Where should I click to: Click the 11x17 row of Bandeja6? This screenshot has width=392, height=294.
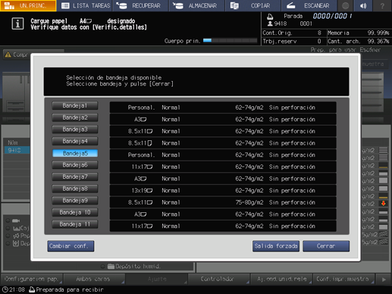coord(223,167)
